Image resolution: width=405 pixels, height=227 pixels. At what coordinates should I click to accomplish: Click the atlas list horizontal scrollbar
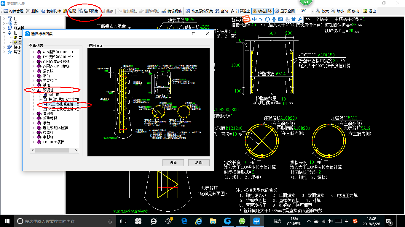pyautogui.click(x=54, y=150)
